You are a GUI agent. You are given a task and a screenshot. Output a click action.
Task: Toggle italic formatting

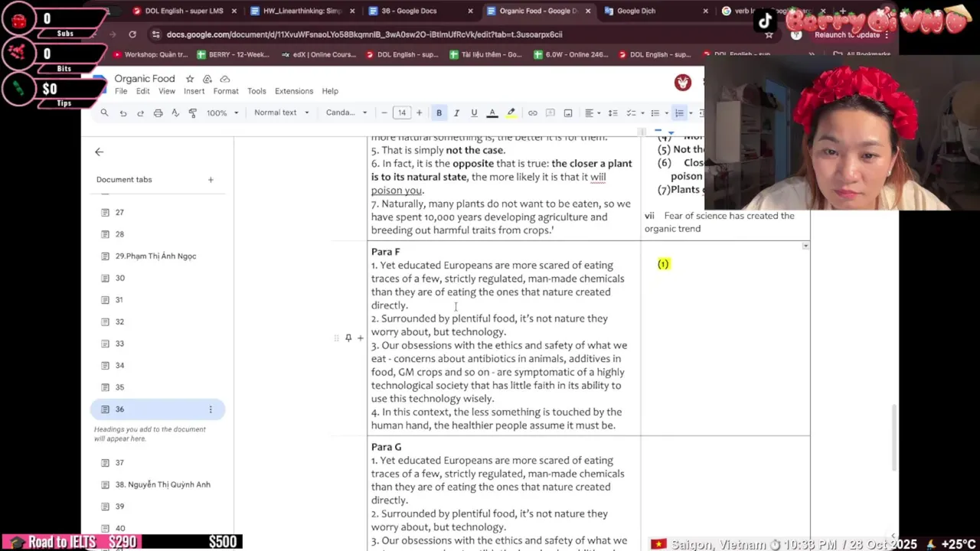[x=456, y=112]
